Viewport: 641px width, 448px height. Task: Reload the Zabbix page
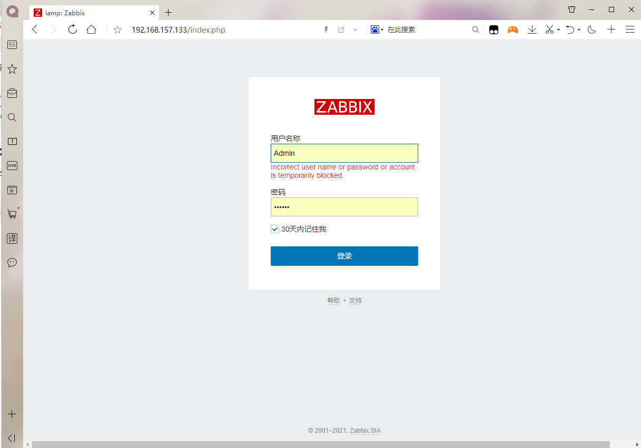(x=73, y=29)
